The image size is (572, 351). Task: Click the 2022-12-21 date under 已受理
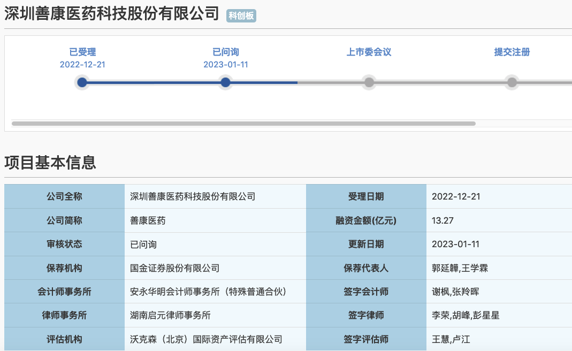click(x=82, y=65)
